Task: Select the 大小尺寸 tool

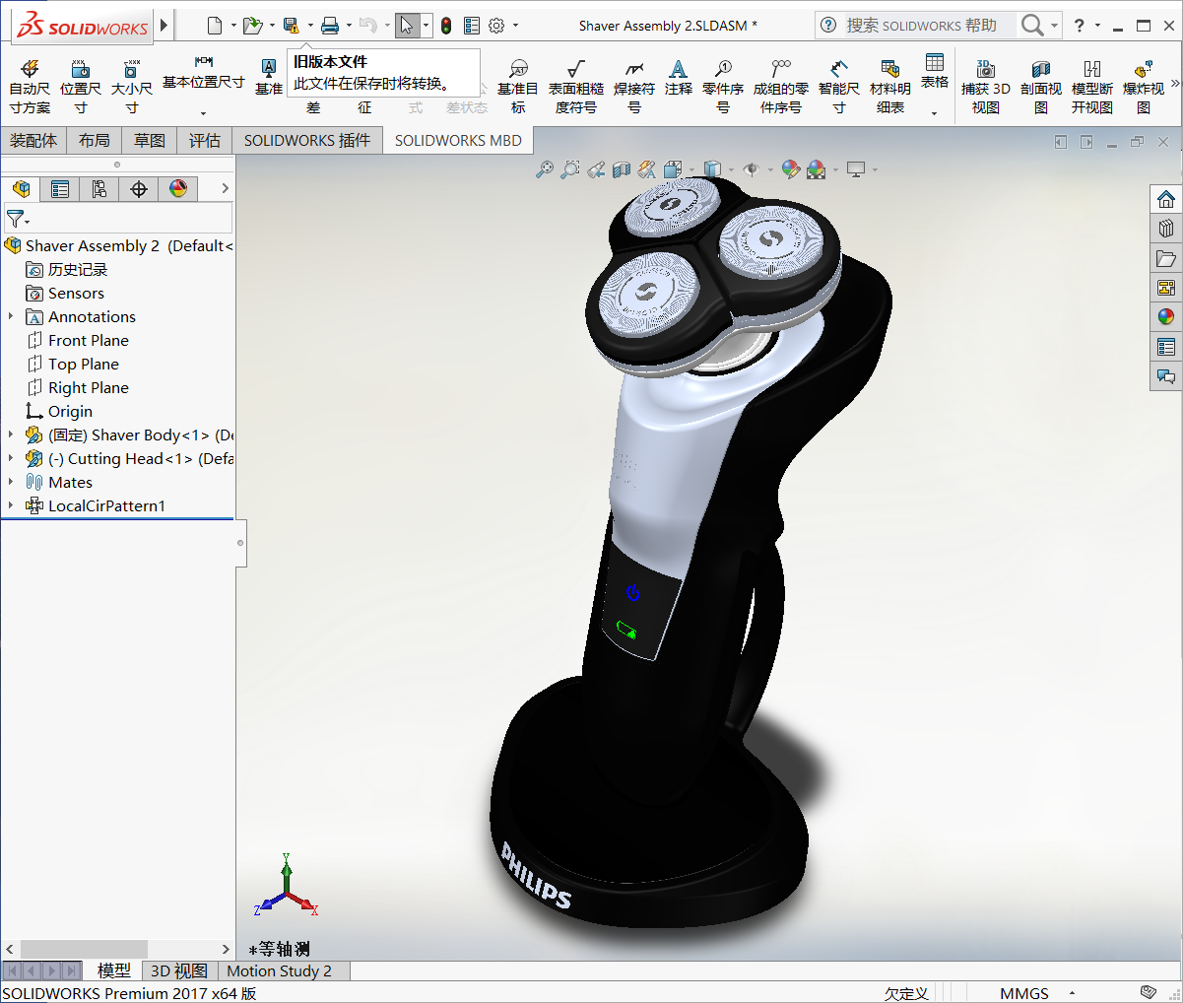Action: point(132,87)
